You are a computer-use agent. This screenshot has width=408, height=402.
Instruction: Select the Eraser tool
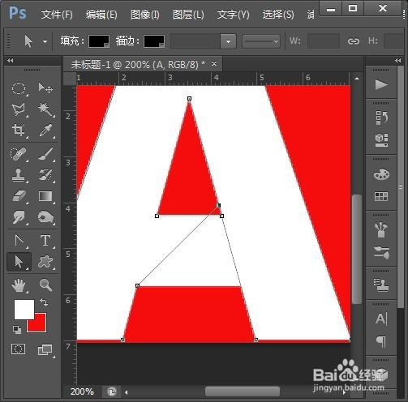(19, 196)
